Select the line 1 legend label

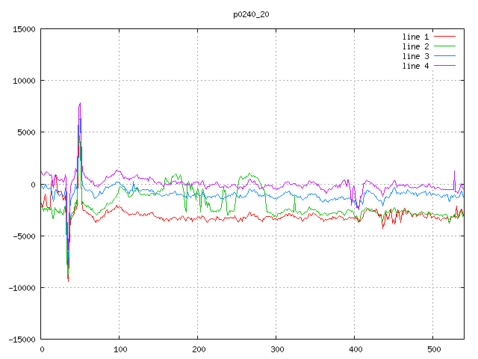coord(415,37)
